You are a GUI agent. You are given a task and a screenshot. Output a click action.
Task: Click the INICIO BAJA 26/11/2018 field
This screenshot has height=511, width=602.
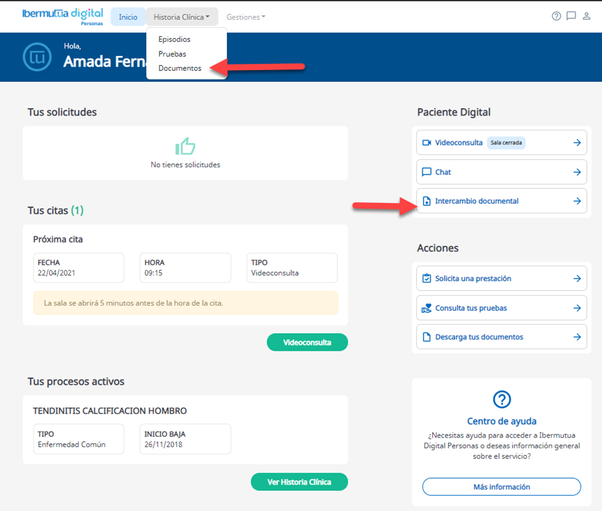[185, 439]
